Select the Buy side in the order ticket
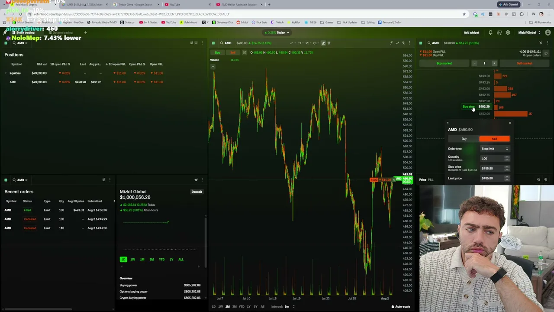Viewport: 554px width, 312px height. coord(464,139)
